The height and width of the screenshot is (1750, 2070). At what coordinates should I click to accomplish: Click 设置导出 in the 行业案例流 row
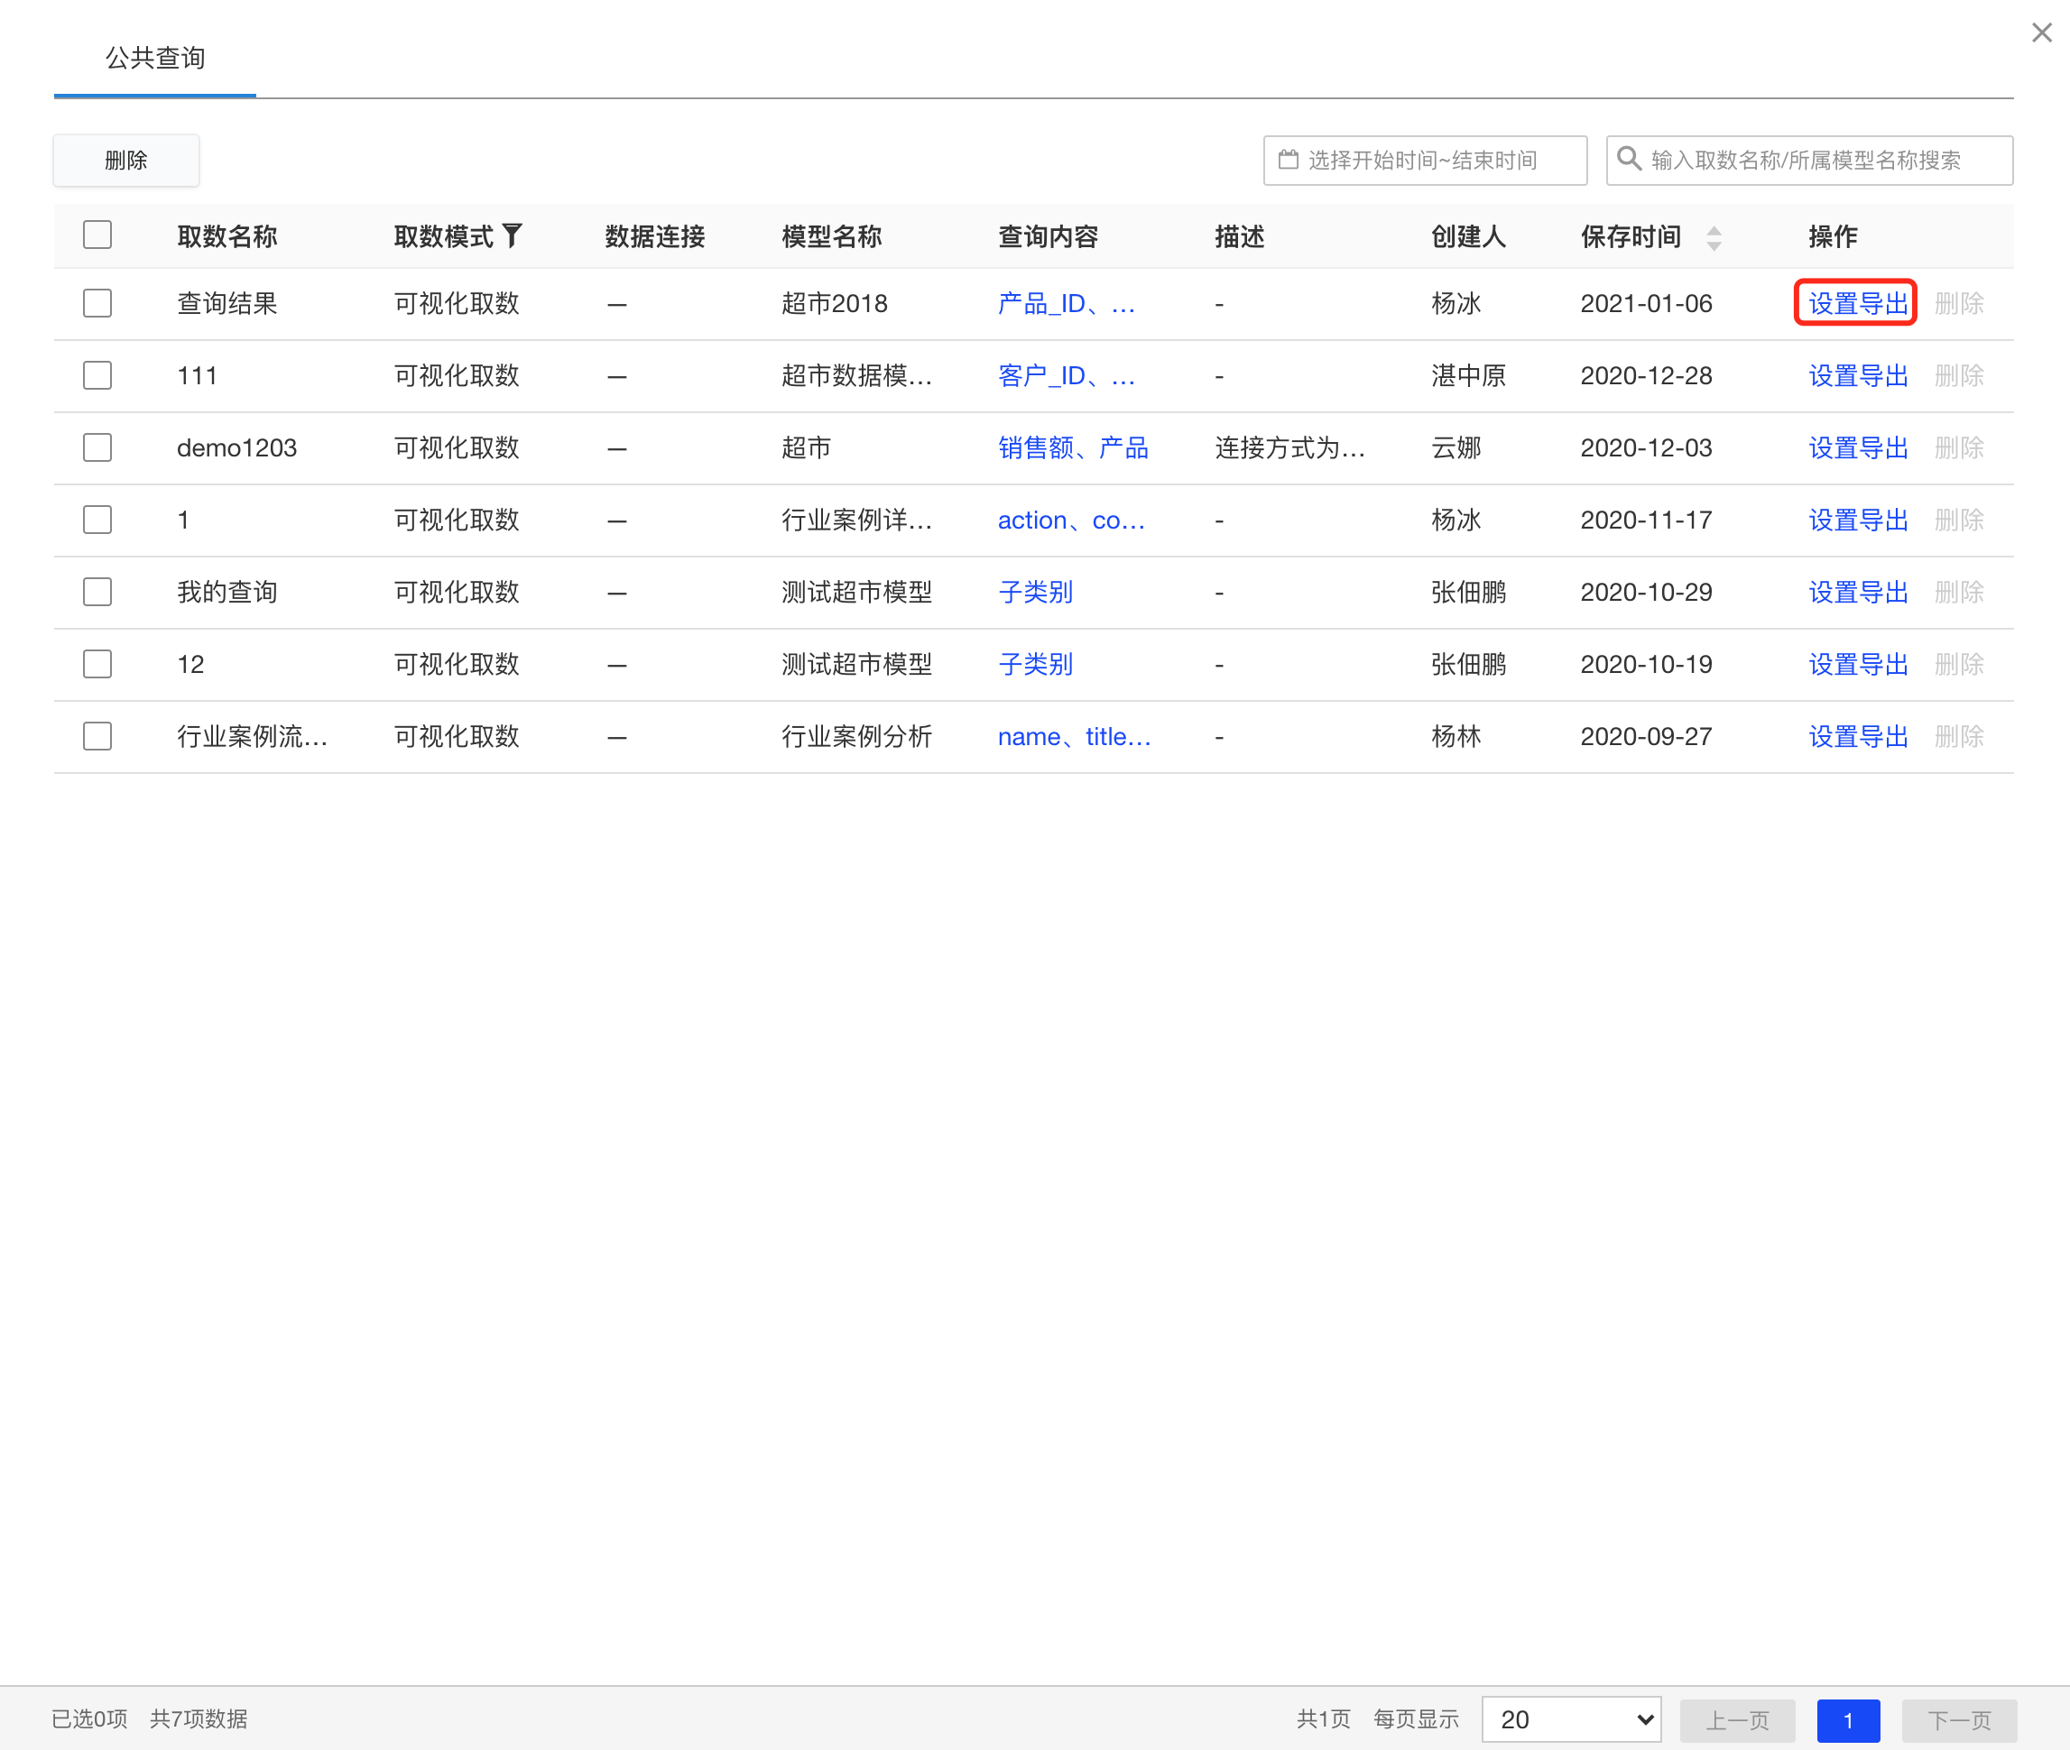[x=1857, y=736]
